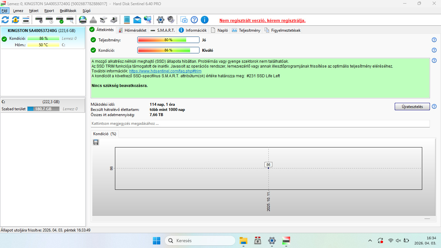Click the blue panel-layout toolbar icon
The height and width of the screenshot is (248, 441).
(26, 20)
